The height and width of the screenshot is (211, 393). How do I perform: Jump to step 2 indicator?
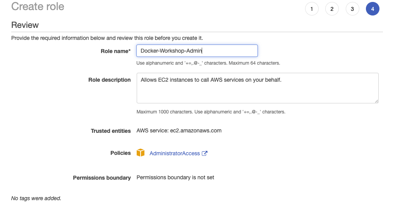tap(332, 9)
